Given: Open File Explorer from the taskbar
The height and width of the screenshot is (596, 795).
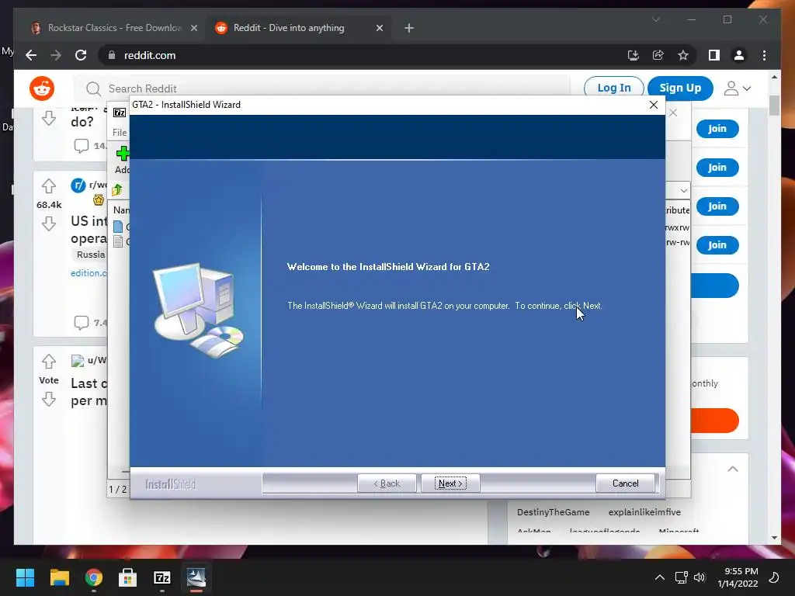Looking at the screenshot, I should [59, 577].
